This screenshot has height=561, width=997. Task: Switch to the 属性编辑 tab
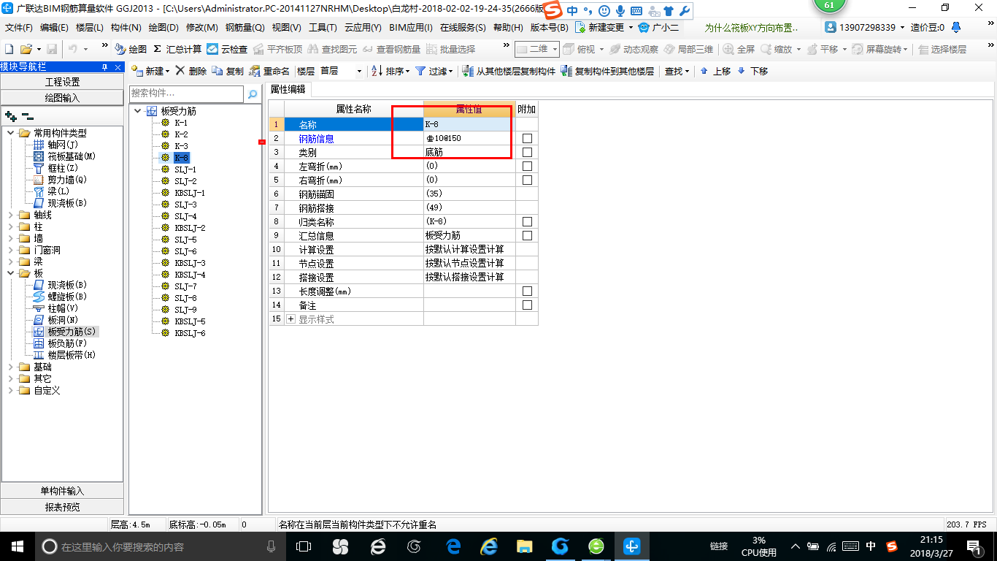[288, 89]
